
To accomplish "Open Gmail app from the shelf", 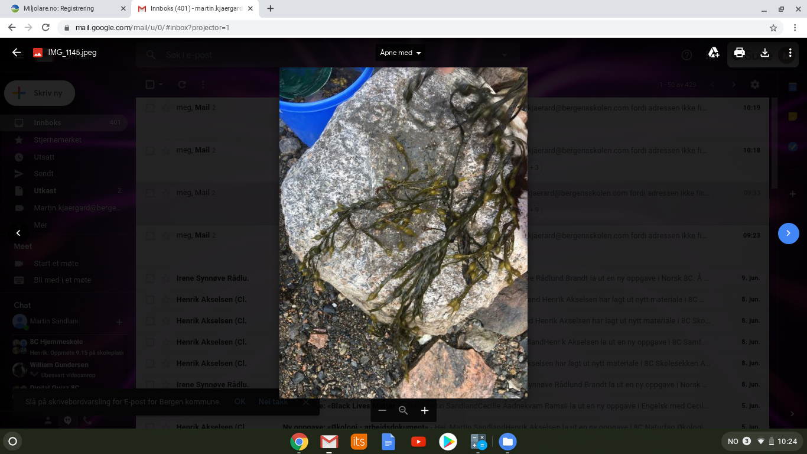I will point(329,442).
